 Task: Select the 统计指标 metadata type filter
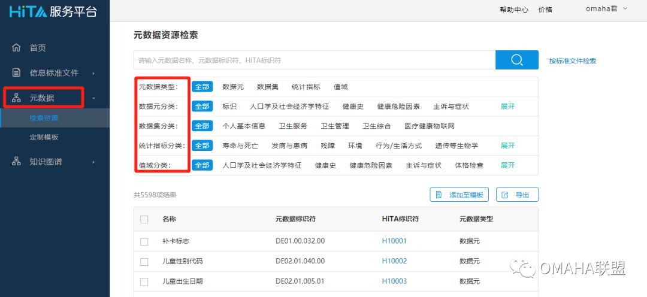click(306, 87)
